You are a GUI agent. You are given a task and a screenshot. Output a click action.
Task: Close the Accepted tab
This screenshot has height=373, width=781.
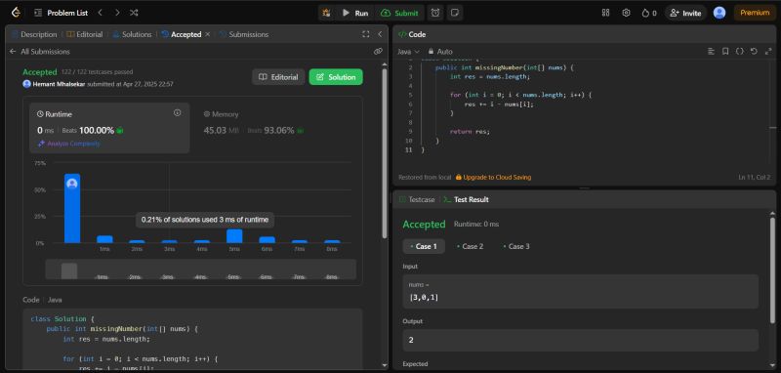208,34
